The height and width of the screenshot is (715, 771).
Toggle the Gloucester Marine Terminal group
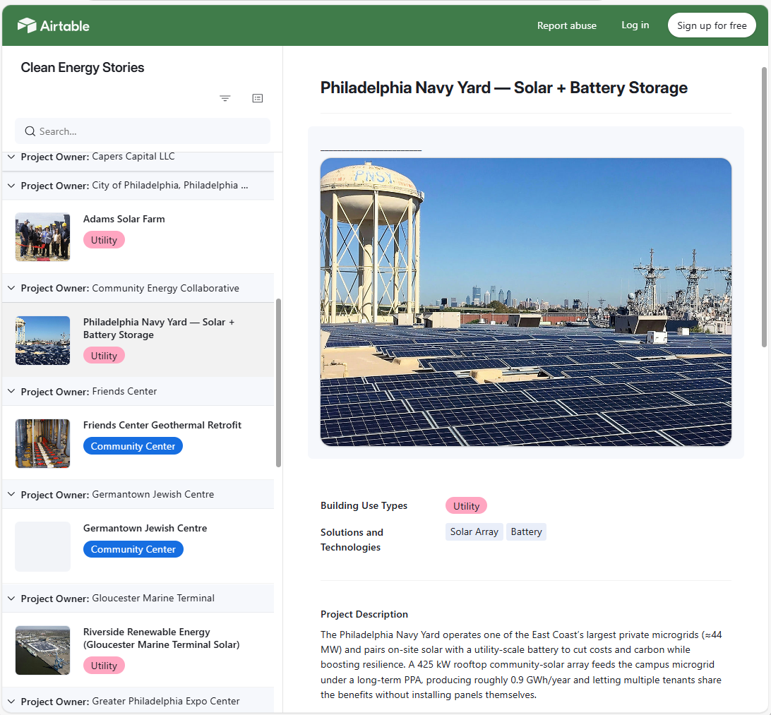click(11, 599)
